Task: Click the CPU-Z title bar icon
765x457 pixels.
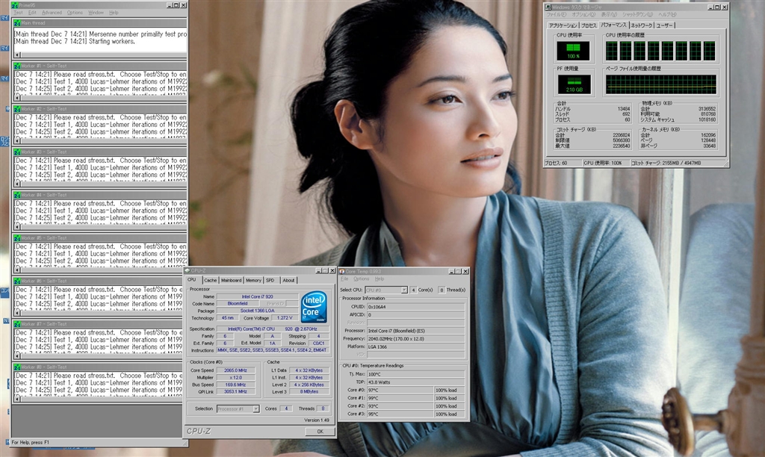Action: (188, 271)
